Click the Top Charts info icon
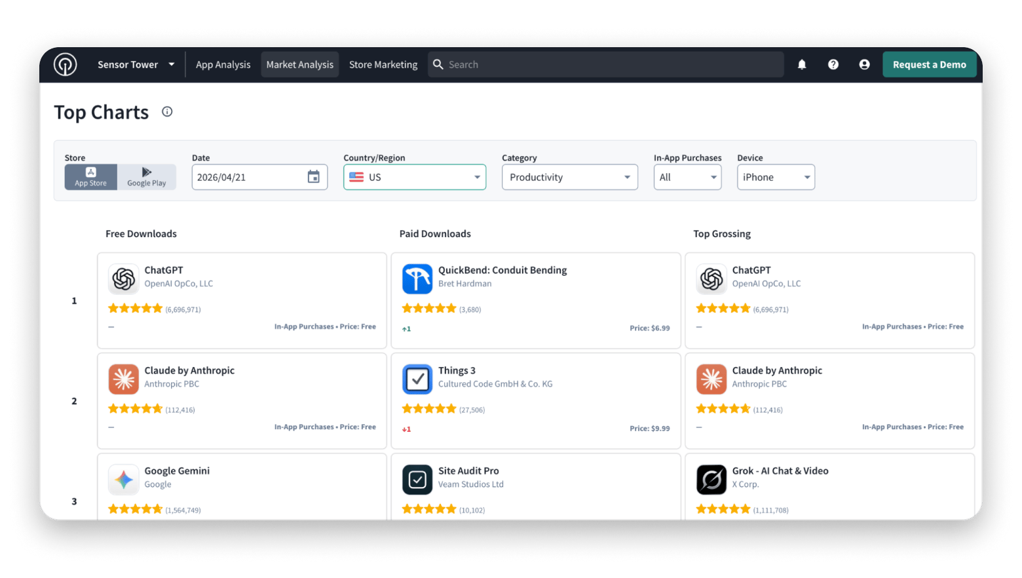This screenshot has width=1022, height=578. (x=167, y=111)
